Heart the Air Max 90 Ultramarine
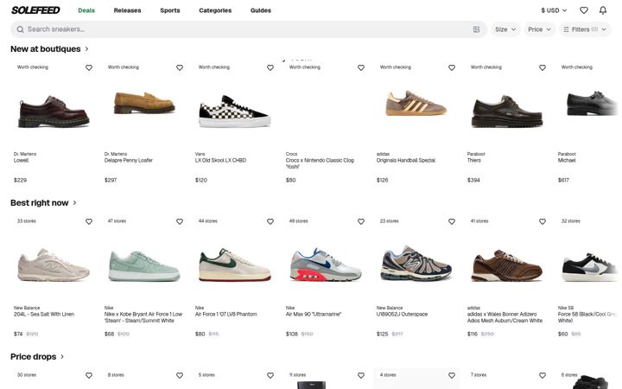Viewport: 622px width, 389px height. click(x=361, y=221)
